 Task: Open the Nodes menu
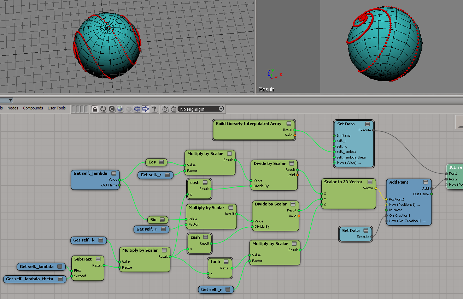point(13,108)
